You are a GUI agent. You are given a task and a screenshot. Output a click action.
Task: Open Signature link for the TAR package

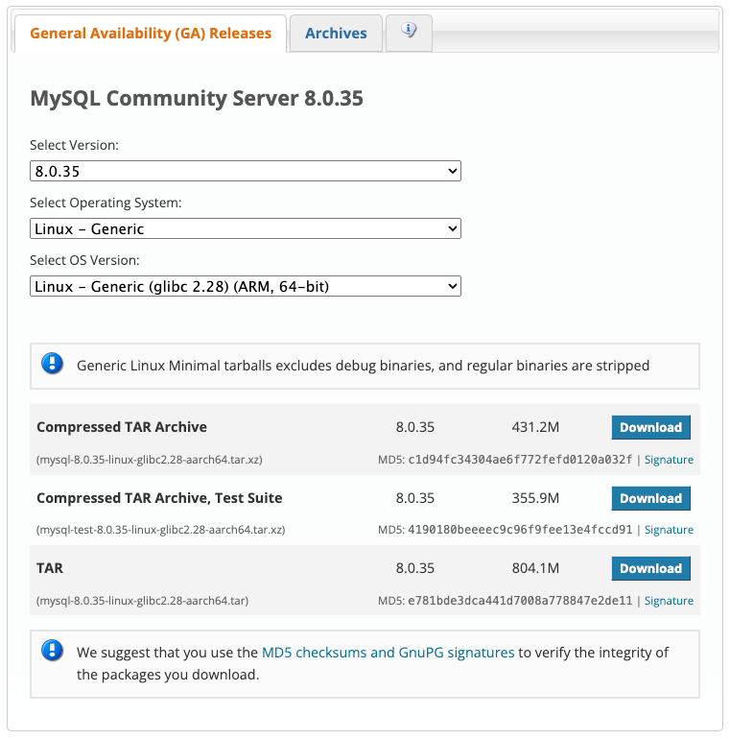click(x=669, y=601)
